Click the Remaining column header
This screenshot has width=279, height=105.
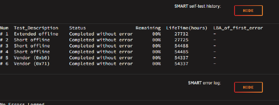[148, 28]
